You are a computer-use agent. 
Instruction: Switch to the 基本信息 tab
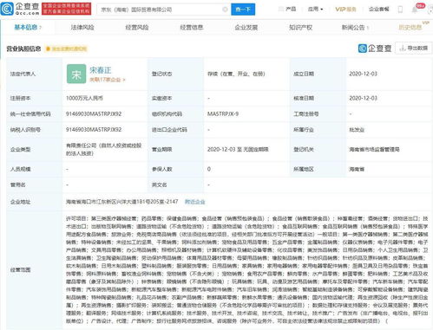(x=28, y=28)
